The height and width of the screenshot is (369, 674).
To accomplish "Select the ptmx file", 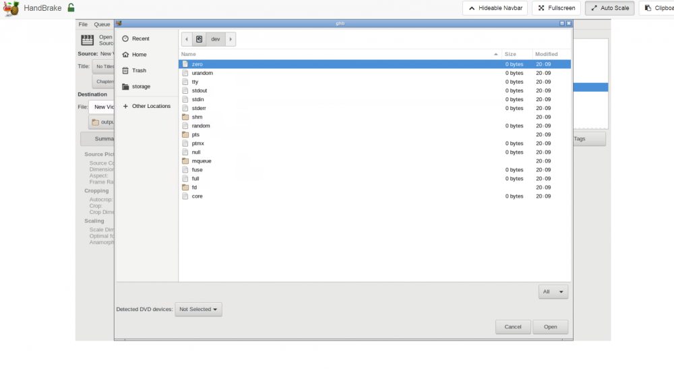I will (374, 144).
